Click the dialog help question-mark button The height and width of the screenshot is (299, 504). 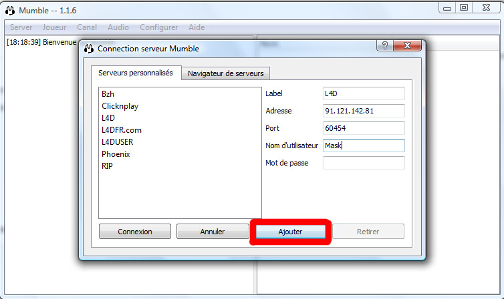pos(385,45)
